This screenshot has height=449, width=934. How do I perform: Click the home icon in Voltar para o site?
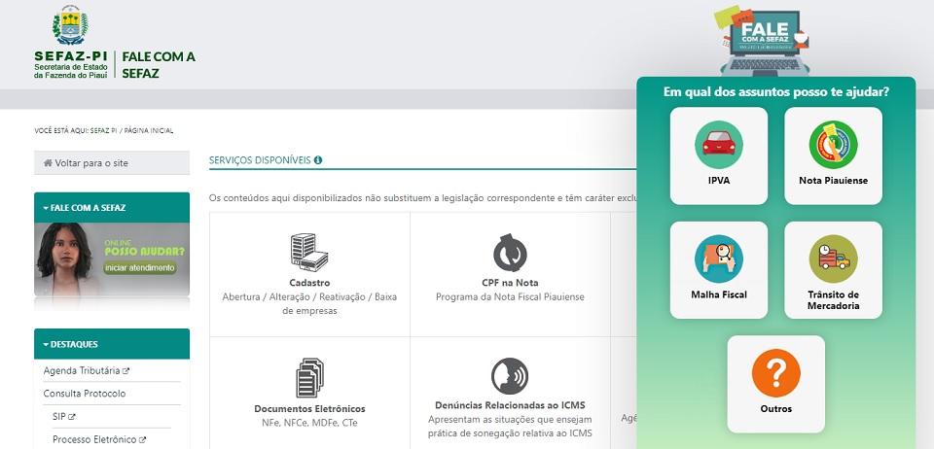click(x=48, y=163)
